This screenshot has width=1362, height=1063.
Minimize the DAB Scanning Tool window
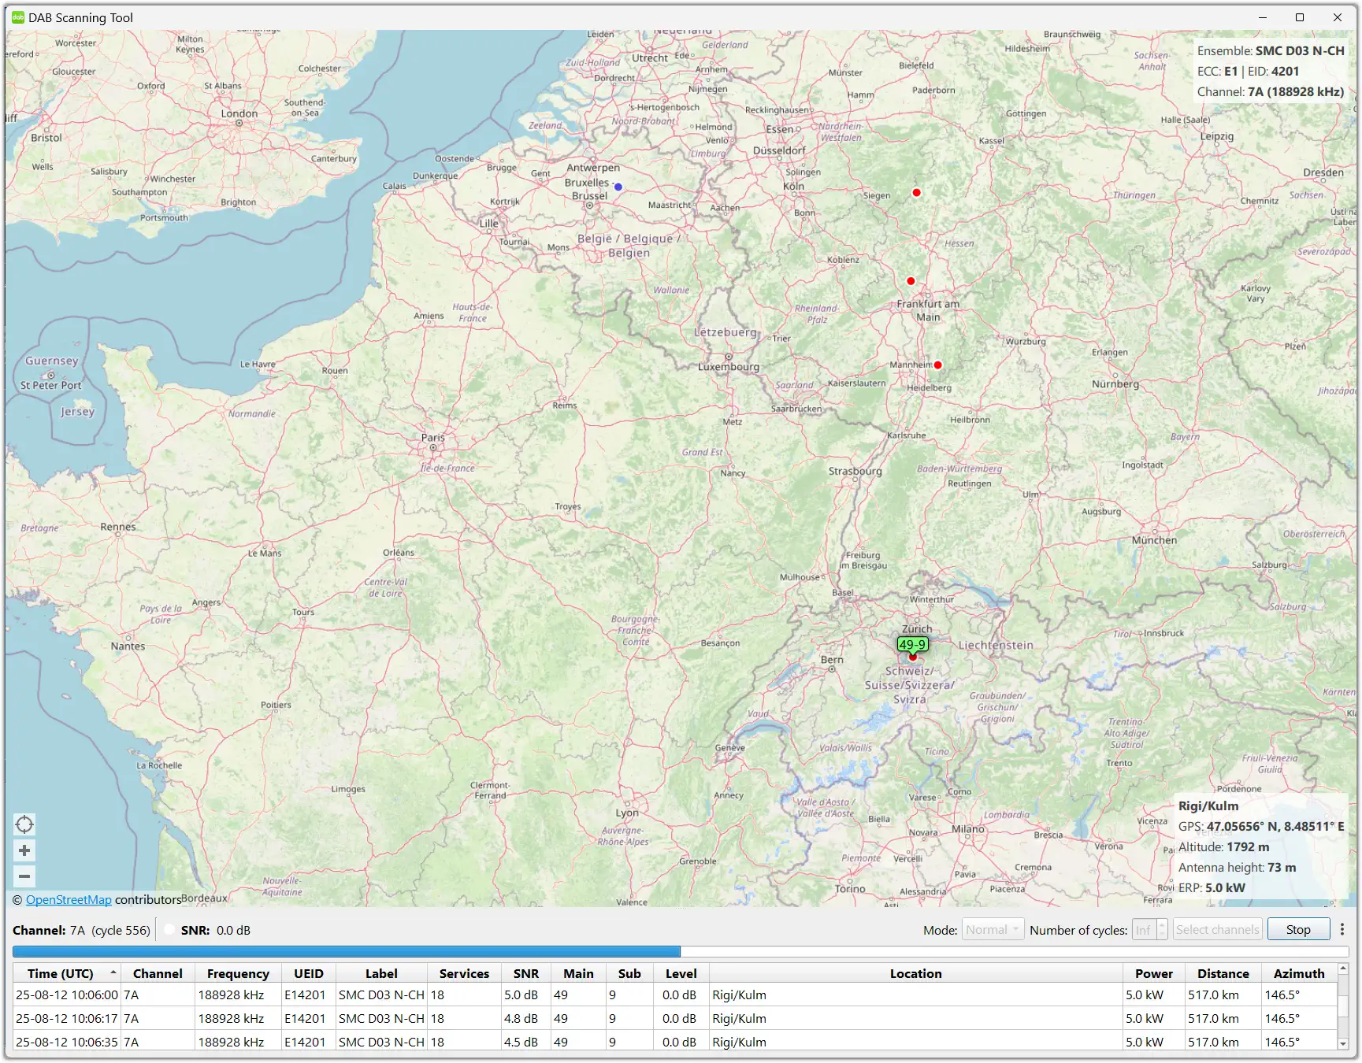pos(1263,17)
